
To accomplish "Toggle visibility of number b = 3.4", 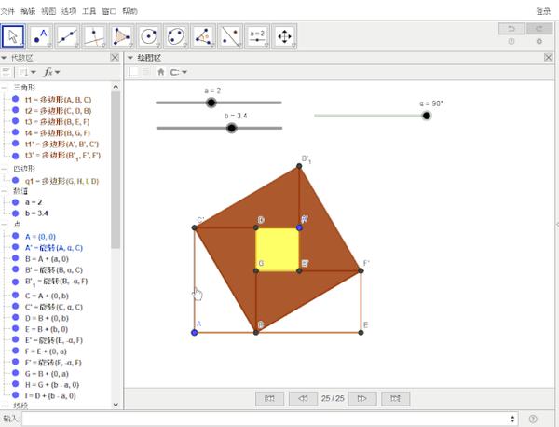I will pyautogui.click(x=15, y=213).
